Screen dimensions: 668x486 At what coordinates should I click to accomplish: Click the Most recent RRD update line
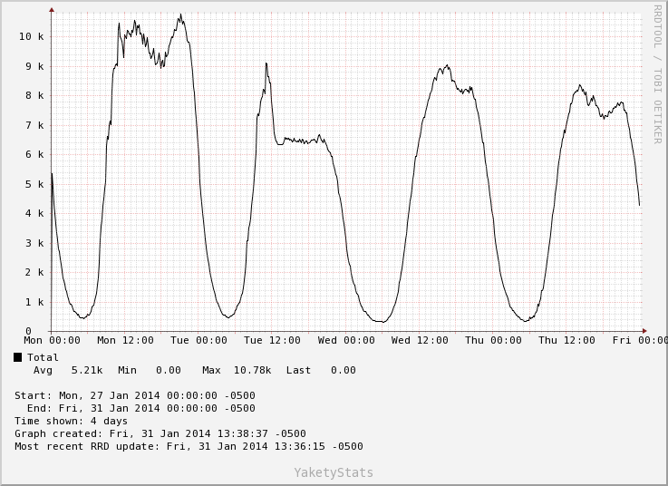(189, 446)
